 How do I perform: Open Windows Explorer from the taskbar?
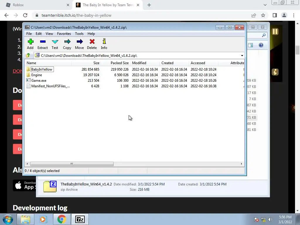25,219
